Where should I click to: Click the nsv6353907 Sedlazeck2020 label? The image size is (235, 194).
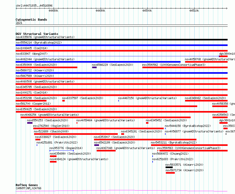pos(114,137)
